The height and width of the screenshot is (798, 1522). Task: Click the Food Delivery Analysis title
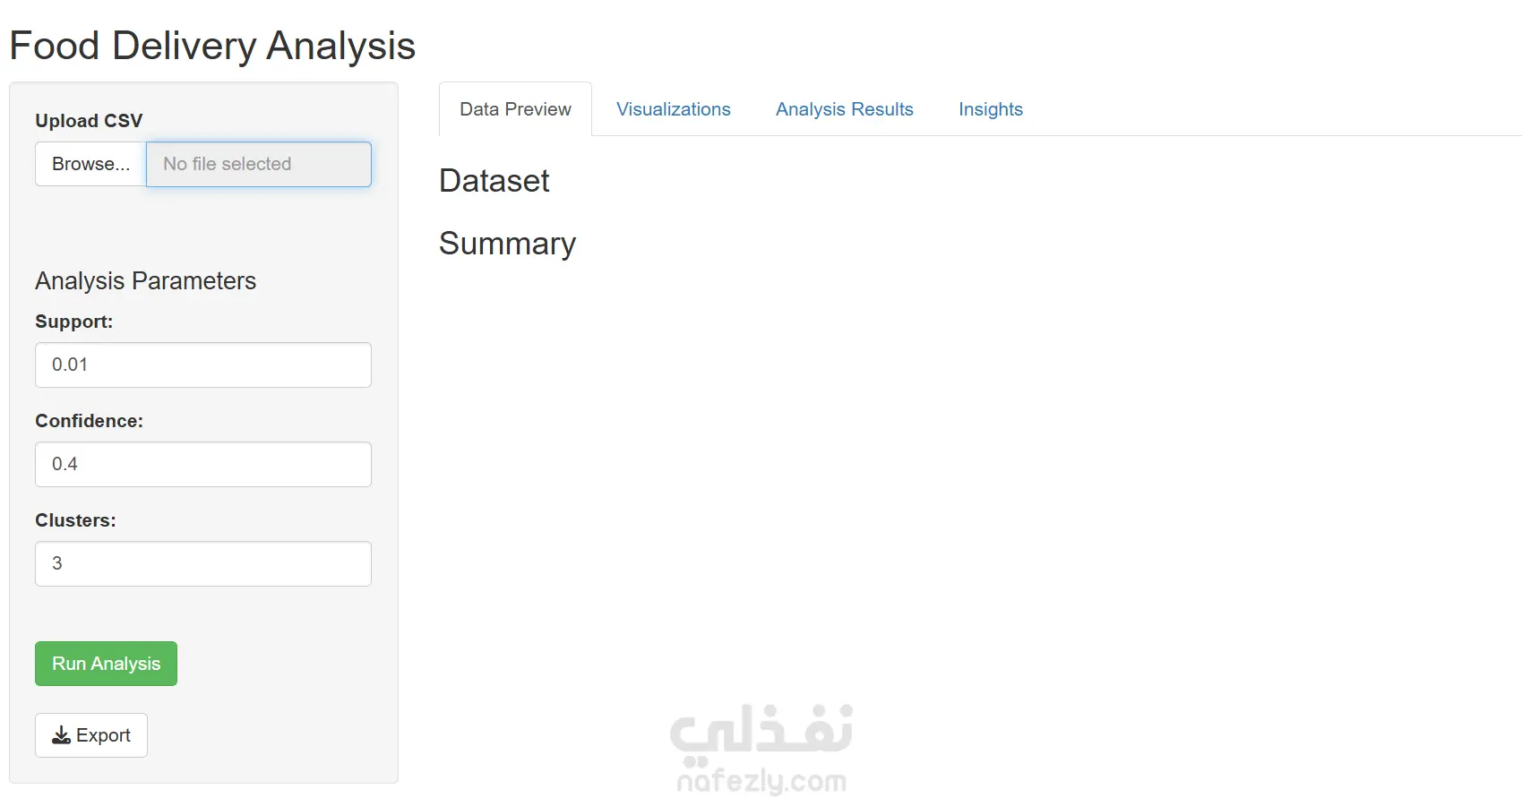(x=212, y=46)
